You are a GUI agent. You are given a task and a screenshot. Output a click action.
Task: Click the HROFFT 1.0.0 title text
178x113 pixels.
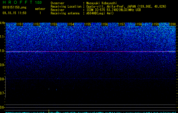point(22,2)
